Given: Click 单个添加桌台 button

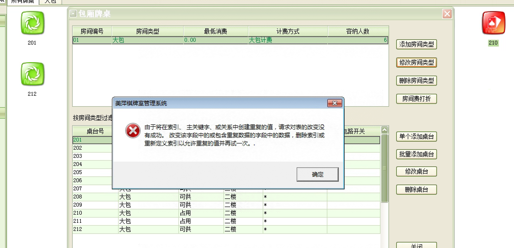Looking at the screenshot, I should click(x=416, y=137).
